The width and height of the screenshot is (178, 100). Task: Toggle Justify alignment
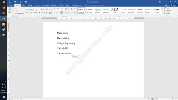click(x=62, y=13)
